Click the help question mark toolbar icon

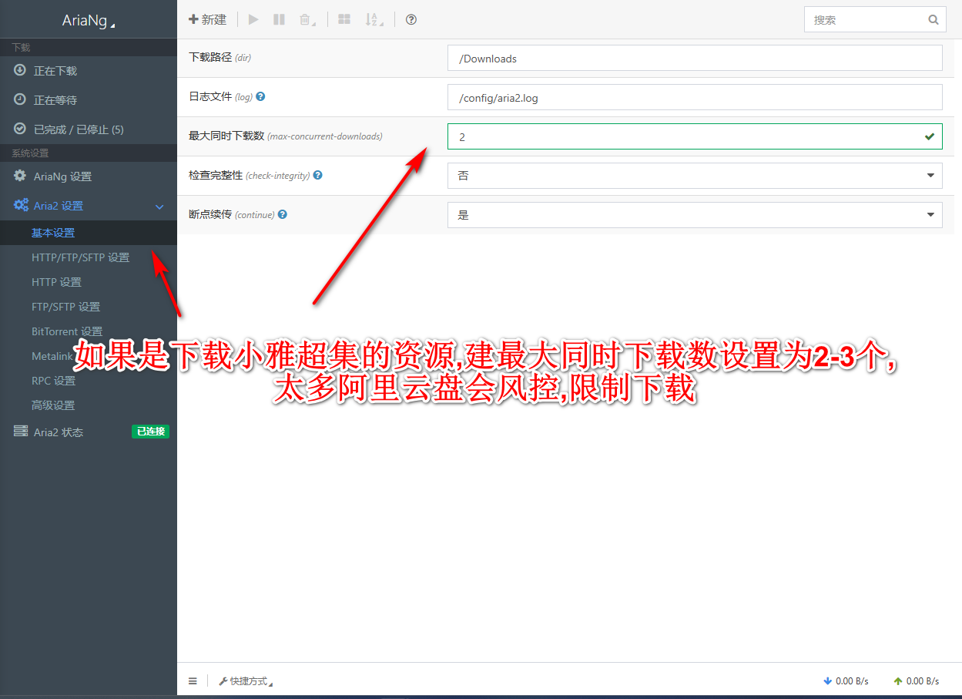pos(411,20)
